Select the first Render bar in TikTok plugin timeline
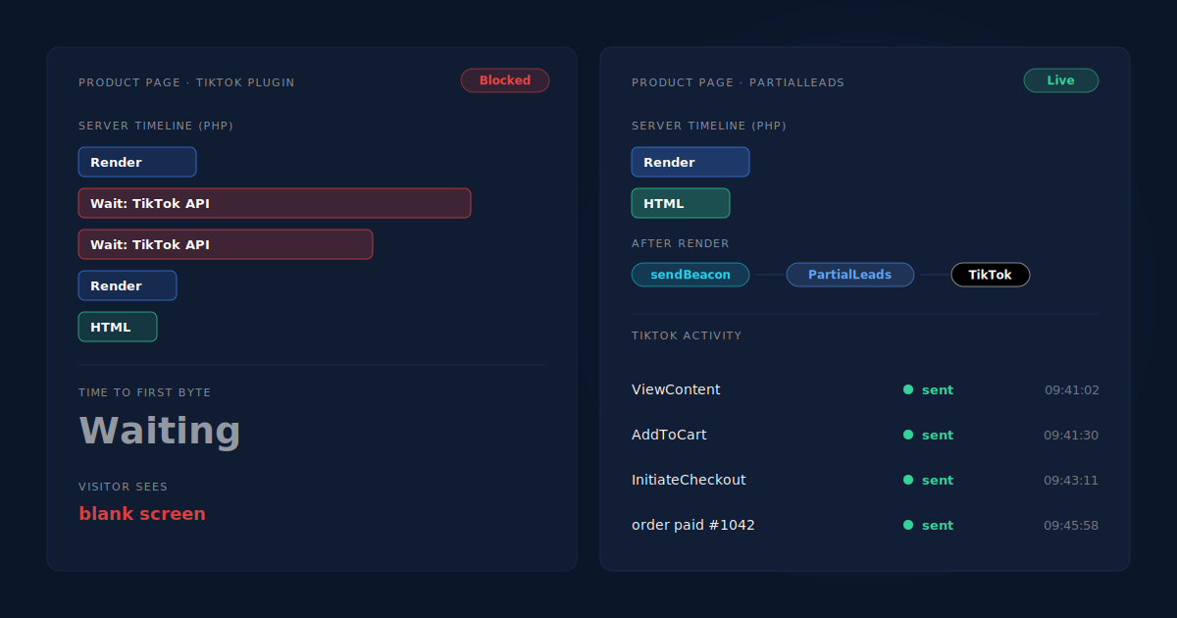Image resolution: width=1177 pixels, height=618 pixels. 137,162
